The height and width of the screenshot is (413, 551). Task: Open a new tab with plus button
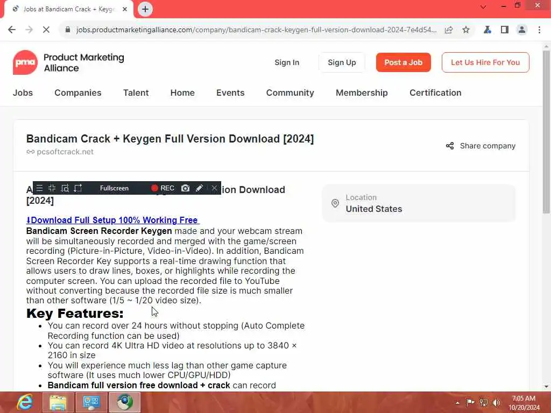(145, 10)
